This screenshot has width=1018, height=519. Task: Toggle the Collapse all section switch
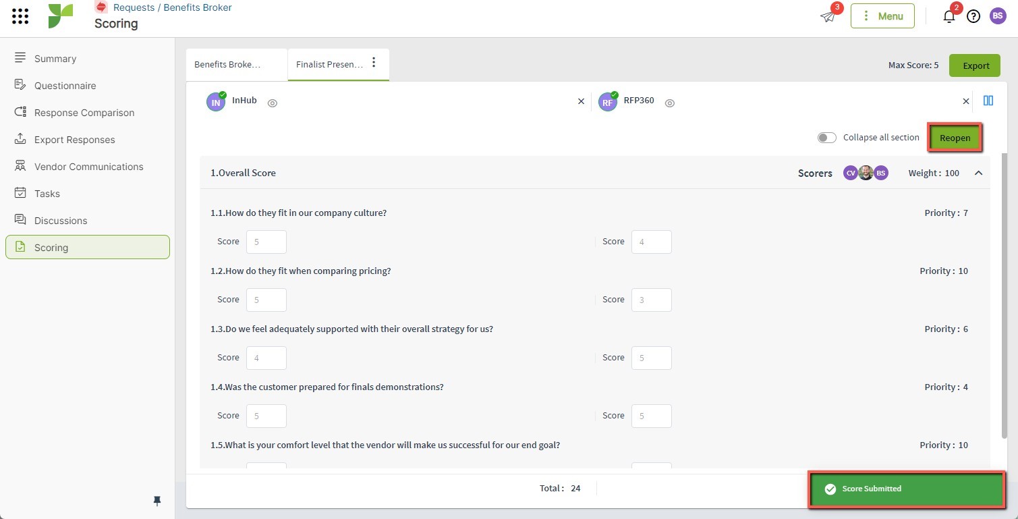click(826, 138)
